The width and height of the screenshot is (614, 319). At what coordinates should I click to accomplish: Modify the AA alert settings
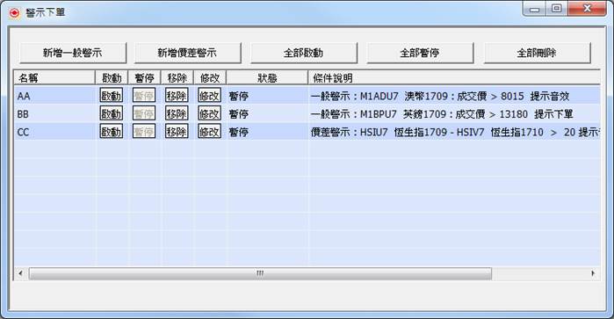pyautogui.click(x=209, y=95)
